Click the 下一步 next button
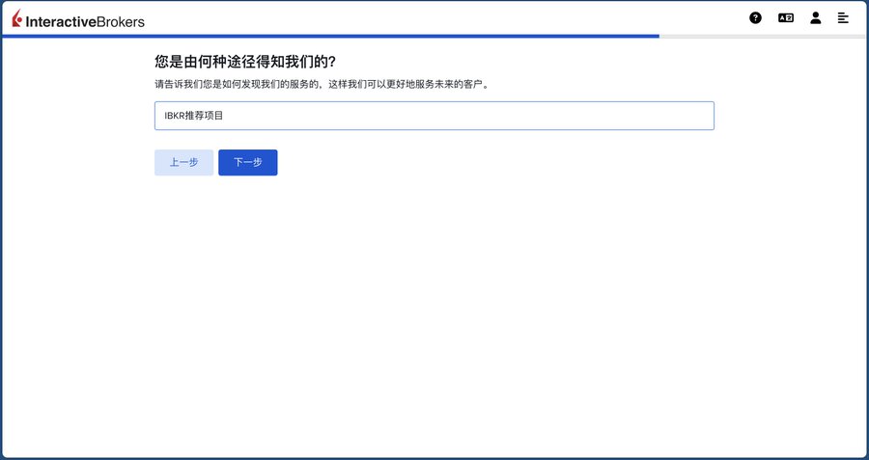 [248, 162]
